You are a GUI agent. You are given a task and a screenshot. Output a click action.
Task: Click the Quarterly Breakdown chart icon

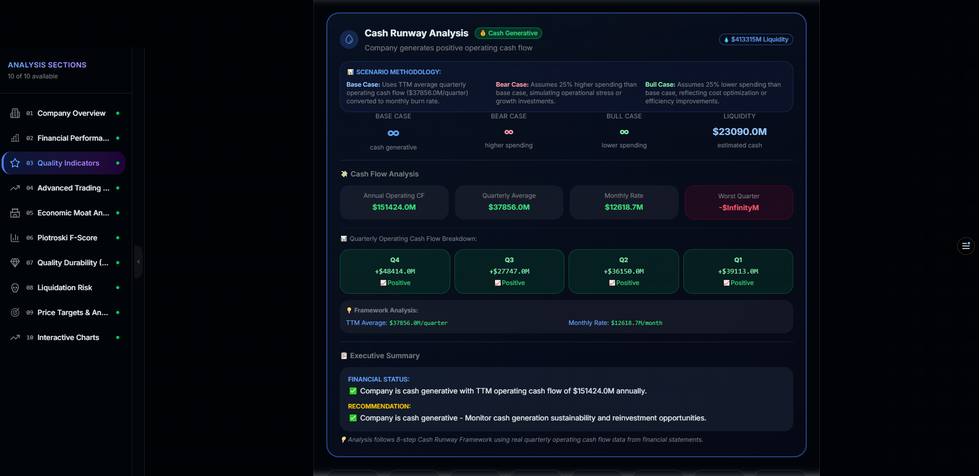343,239
